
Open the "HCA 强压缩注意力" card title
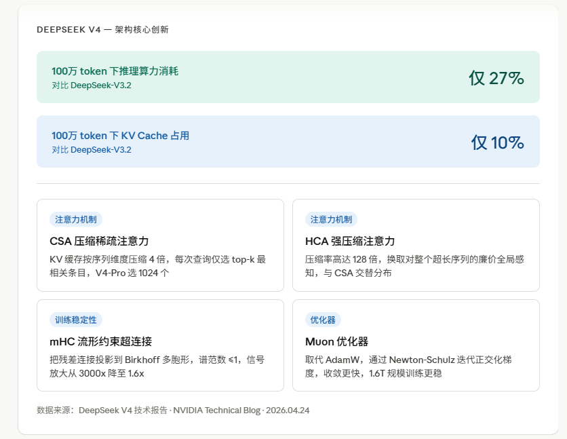pos(350,241)
